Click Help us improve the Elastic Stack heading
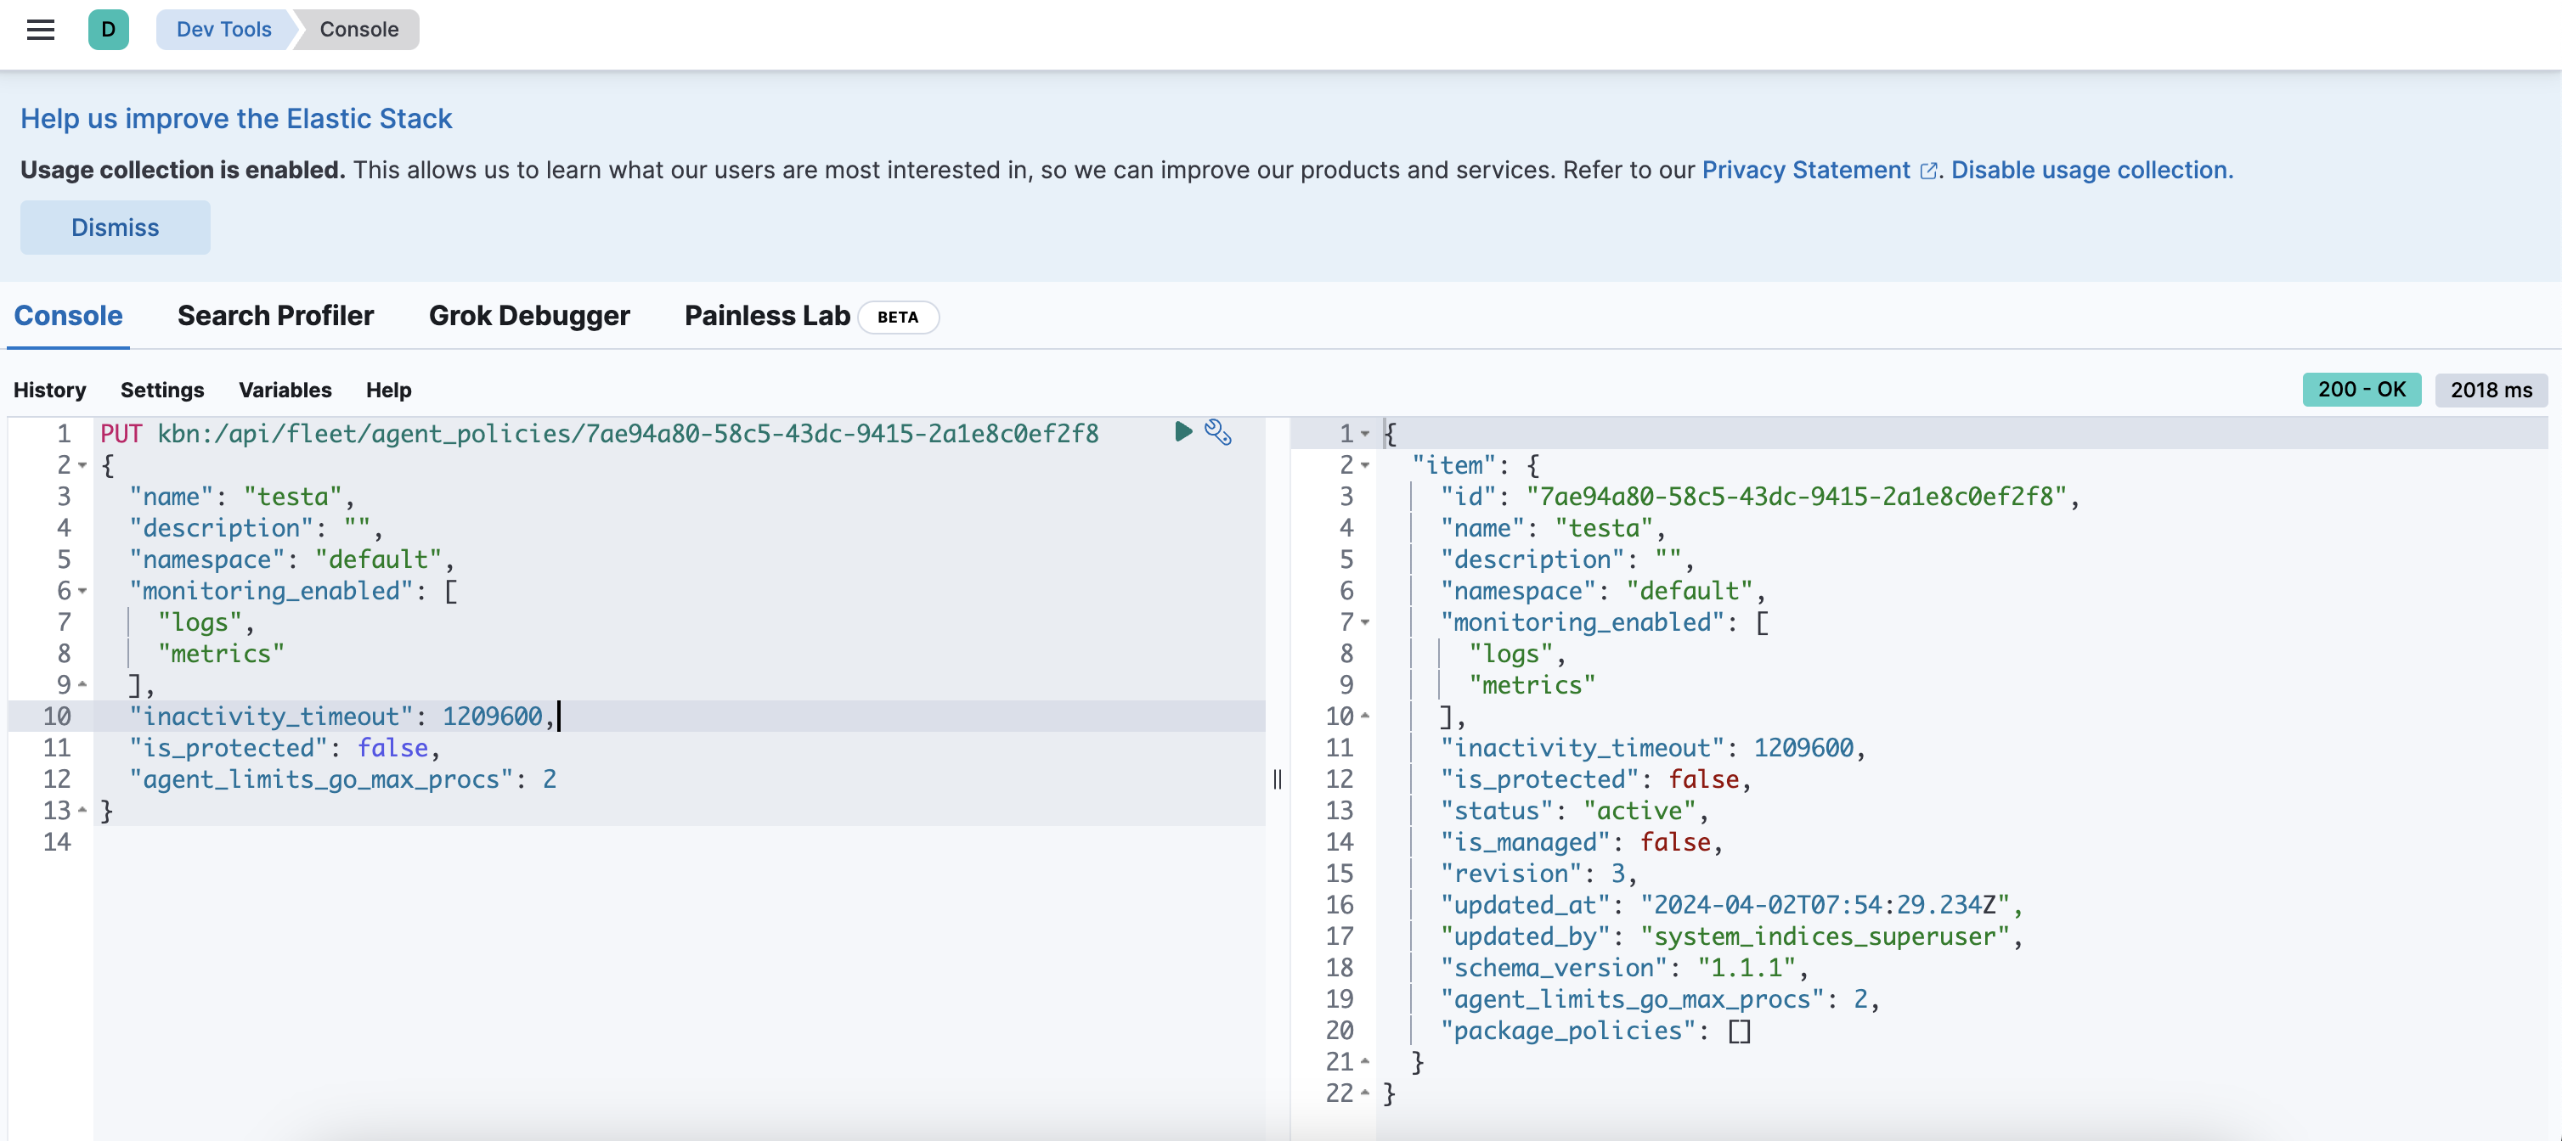Image resolution: width=2562 pixels, height=1141 pixels. coord(237,118)
